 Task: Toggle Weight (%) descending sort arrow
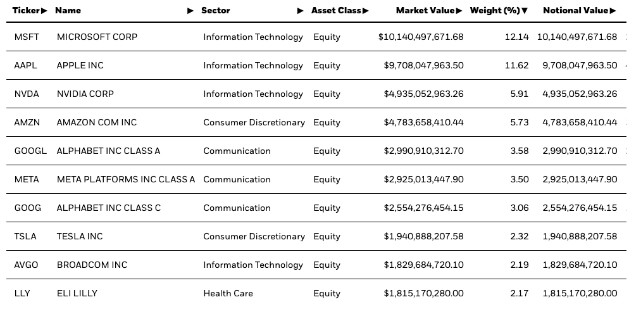(x=525, y=11)
